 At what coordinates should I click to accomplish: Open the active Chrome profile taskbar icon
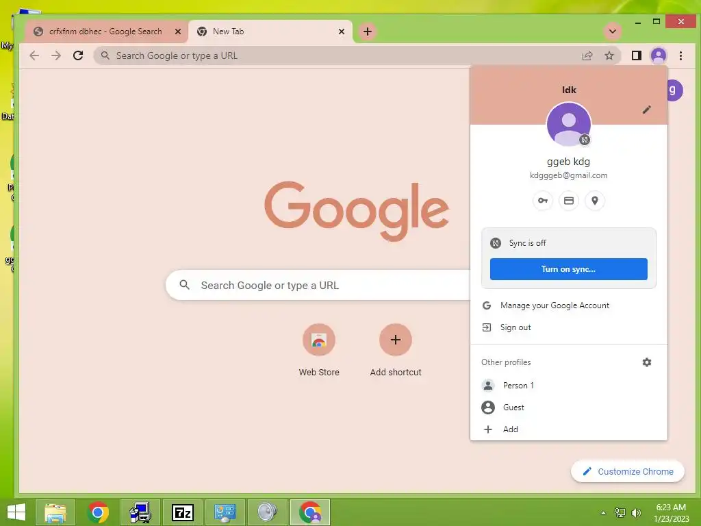(310, 512)
